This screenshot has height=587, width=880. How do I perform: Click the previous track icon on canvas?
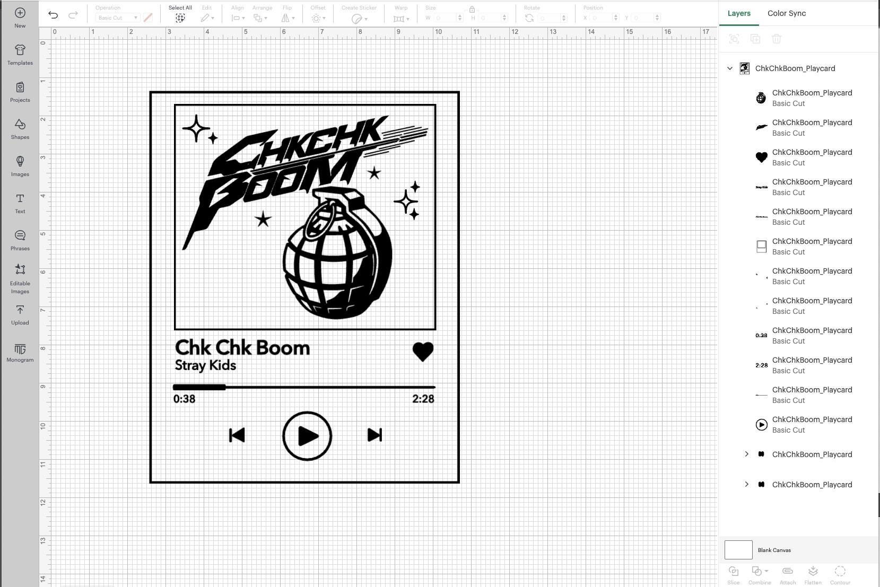click(237, 435)
